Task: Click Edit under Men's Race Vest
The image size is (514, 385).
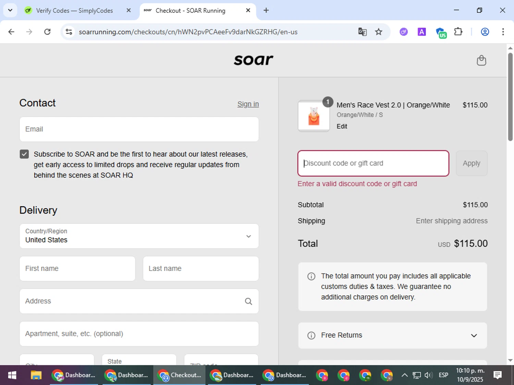Action: [342, 126]
